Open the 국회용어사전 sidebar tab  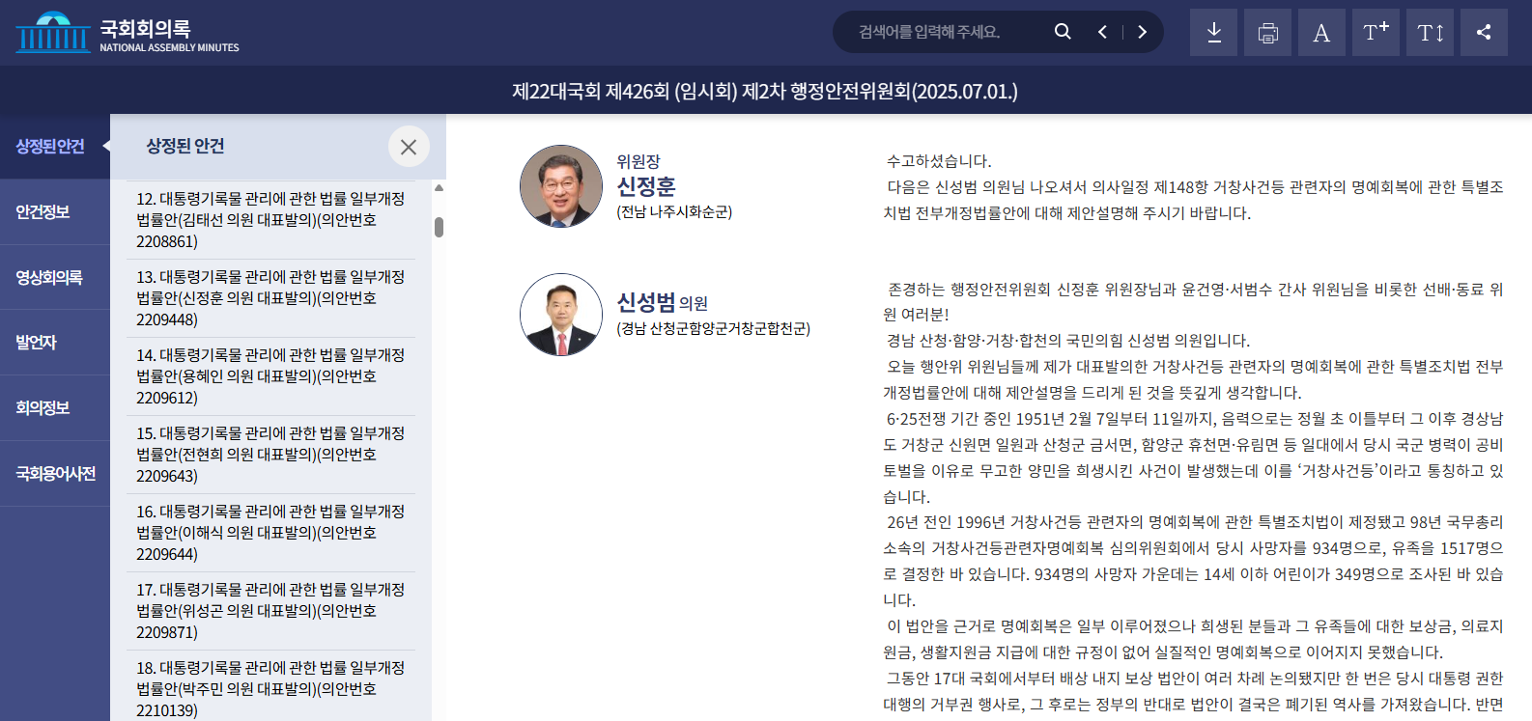[55, 474]
